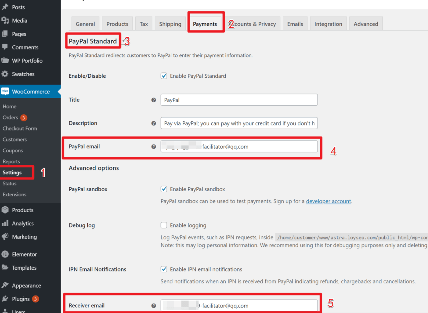Click the Analytics bar chart icon
This screenshot has width=428, height=313.
click(5, 224)
